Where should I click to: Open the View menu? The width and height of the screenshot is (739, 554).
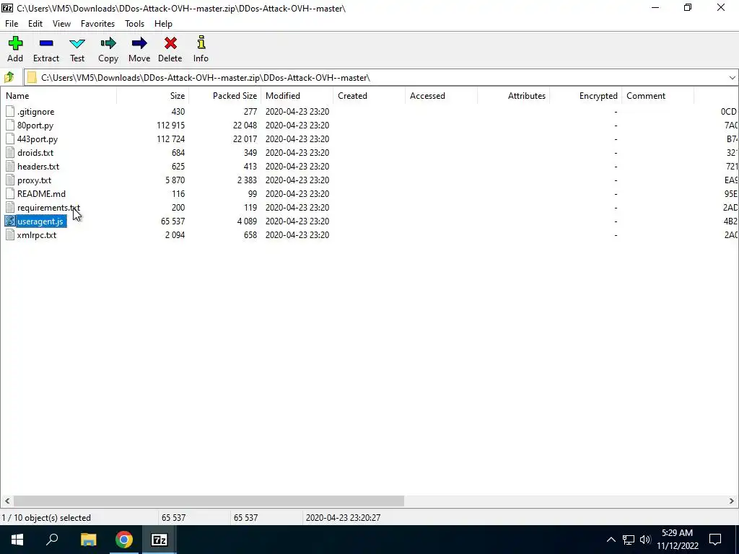[x=62, y=24]
